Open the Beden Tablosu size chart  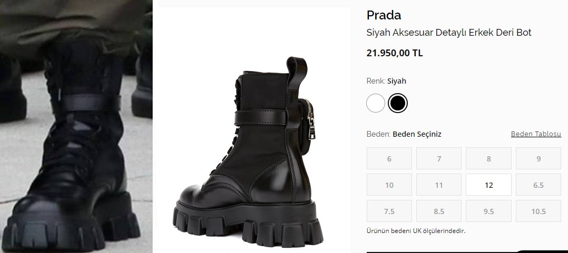(536, 134)
